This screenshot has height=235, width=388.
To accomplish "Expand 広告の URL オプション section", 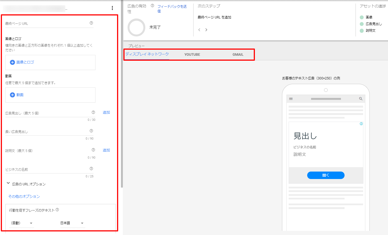I will (8, 183).
